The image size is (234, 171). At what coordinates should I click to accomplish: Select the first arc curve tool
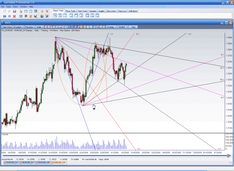click(x=72, y=15)
